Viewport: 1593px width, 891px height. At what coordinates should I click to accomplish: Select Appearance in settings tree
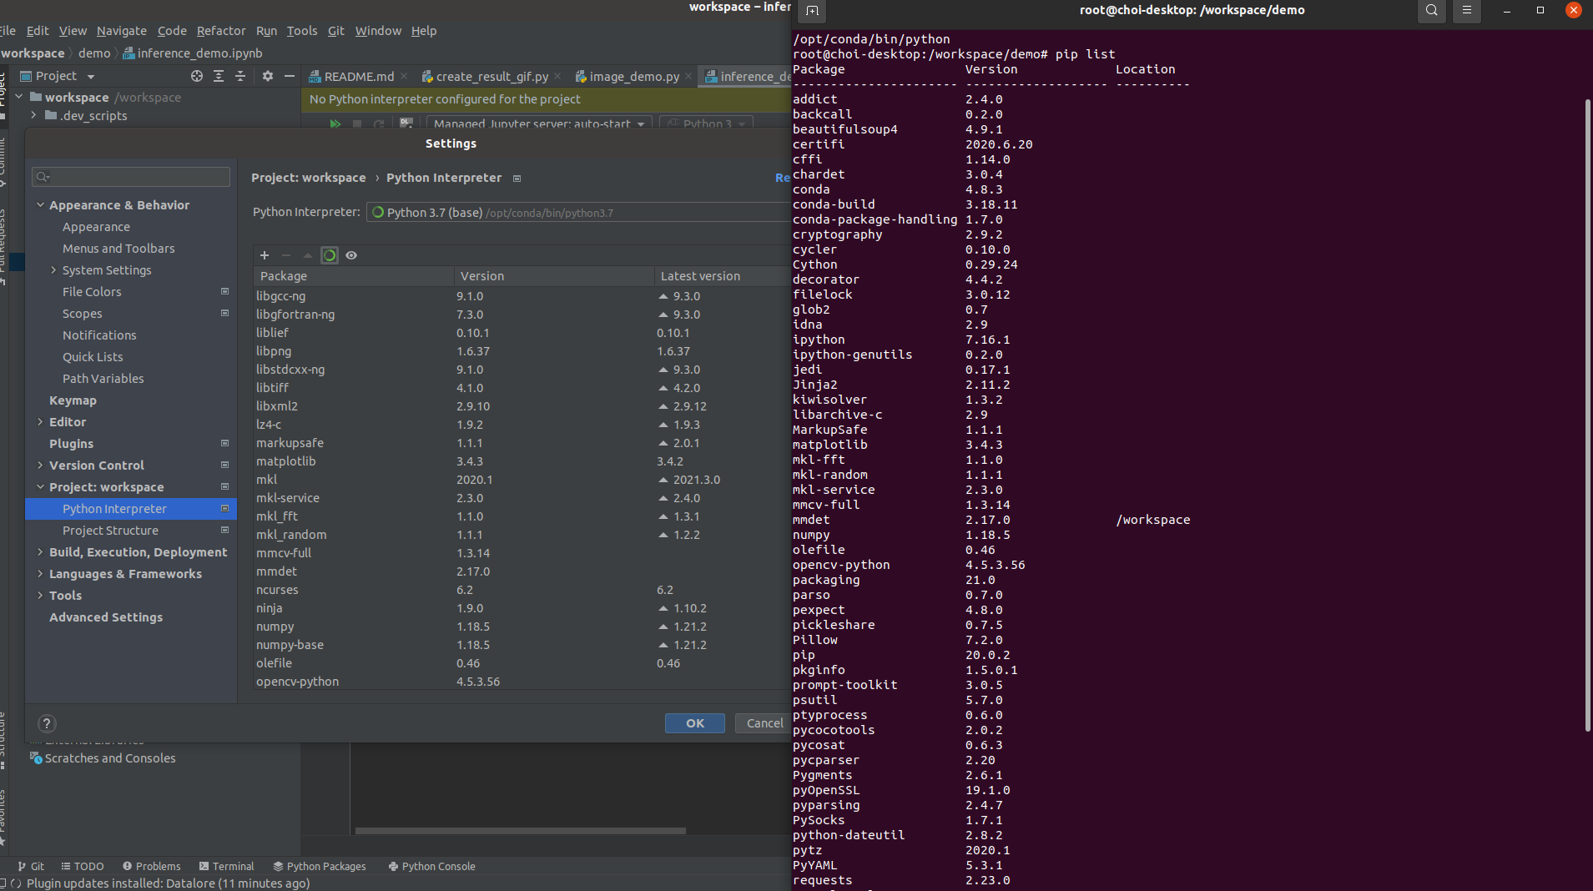coord(96,227)
